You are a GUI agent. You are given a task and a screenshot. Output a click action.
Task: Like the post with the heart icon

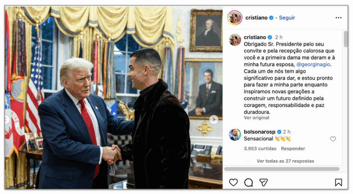coord(233,182)
